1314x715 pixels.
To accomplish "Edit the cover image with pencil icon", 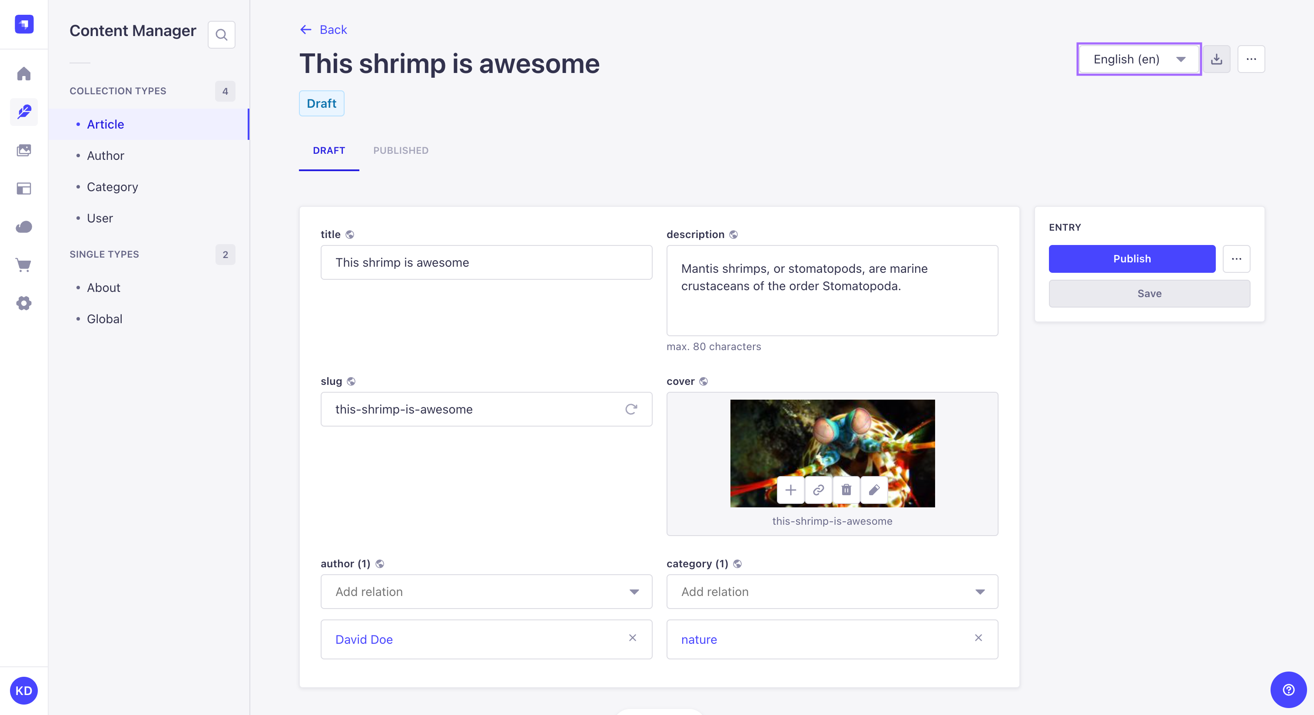I will (x=874, y=490).
